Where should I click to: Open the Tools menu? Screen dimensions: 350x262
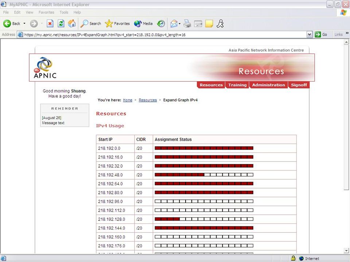(64, 12)
